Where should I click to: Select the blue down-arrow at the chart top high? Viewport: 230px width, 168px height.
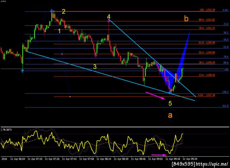pos(52,11)
